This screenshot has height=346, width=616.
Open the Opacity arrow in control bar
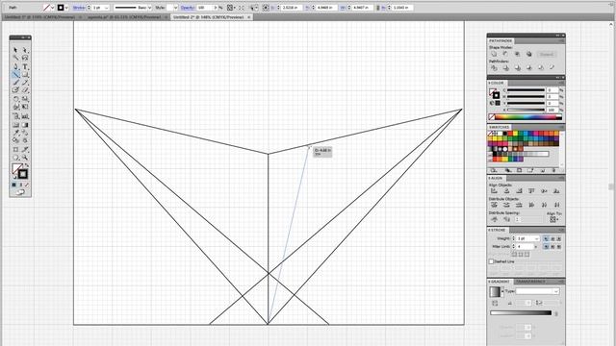click(x=216, y=8)
